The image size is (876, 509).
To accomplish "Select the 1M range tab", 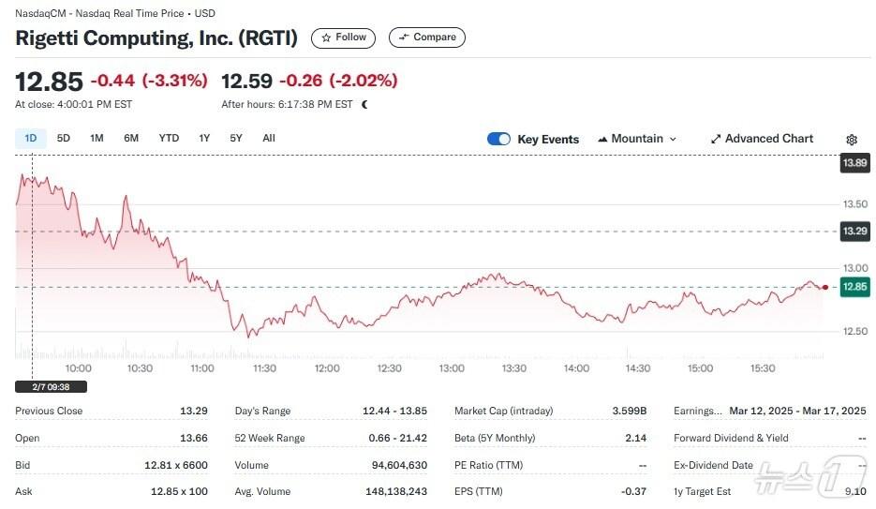I will (97, 139).
